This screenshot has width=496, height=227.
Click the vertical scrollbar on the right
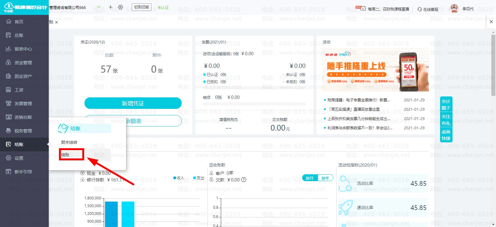pyautogui.click(x=494, y=65)
